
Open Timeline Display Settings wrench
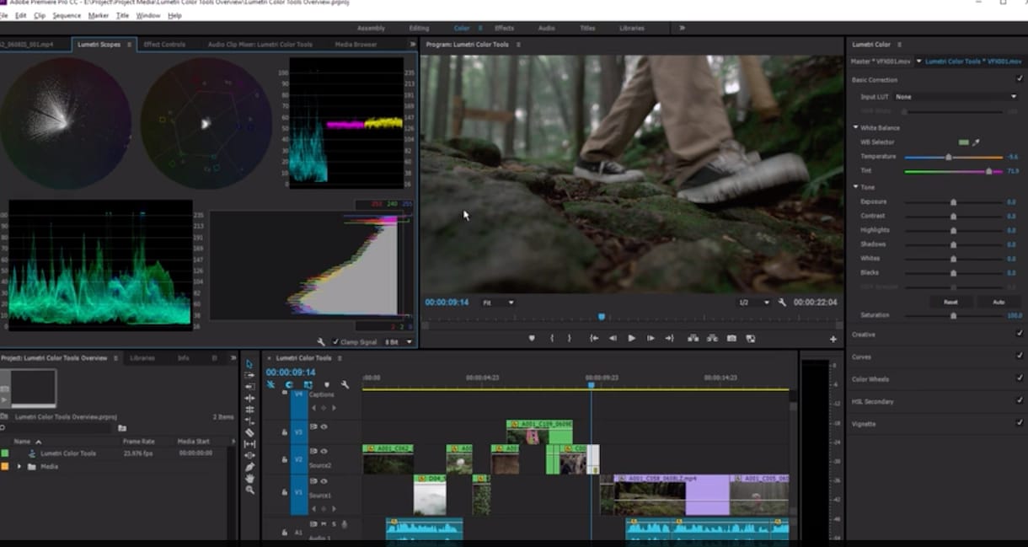[x=345, y=384]
